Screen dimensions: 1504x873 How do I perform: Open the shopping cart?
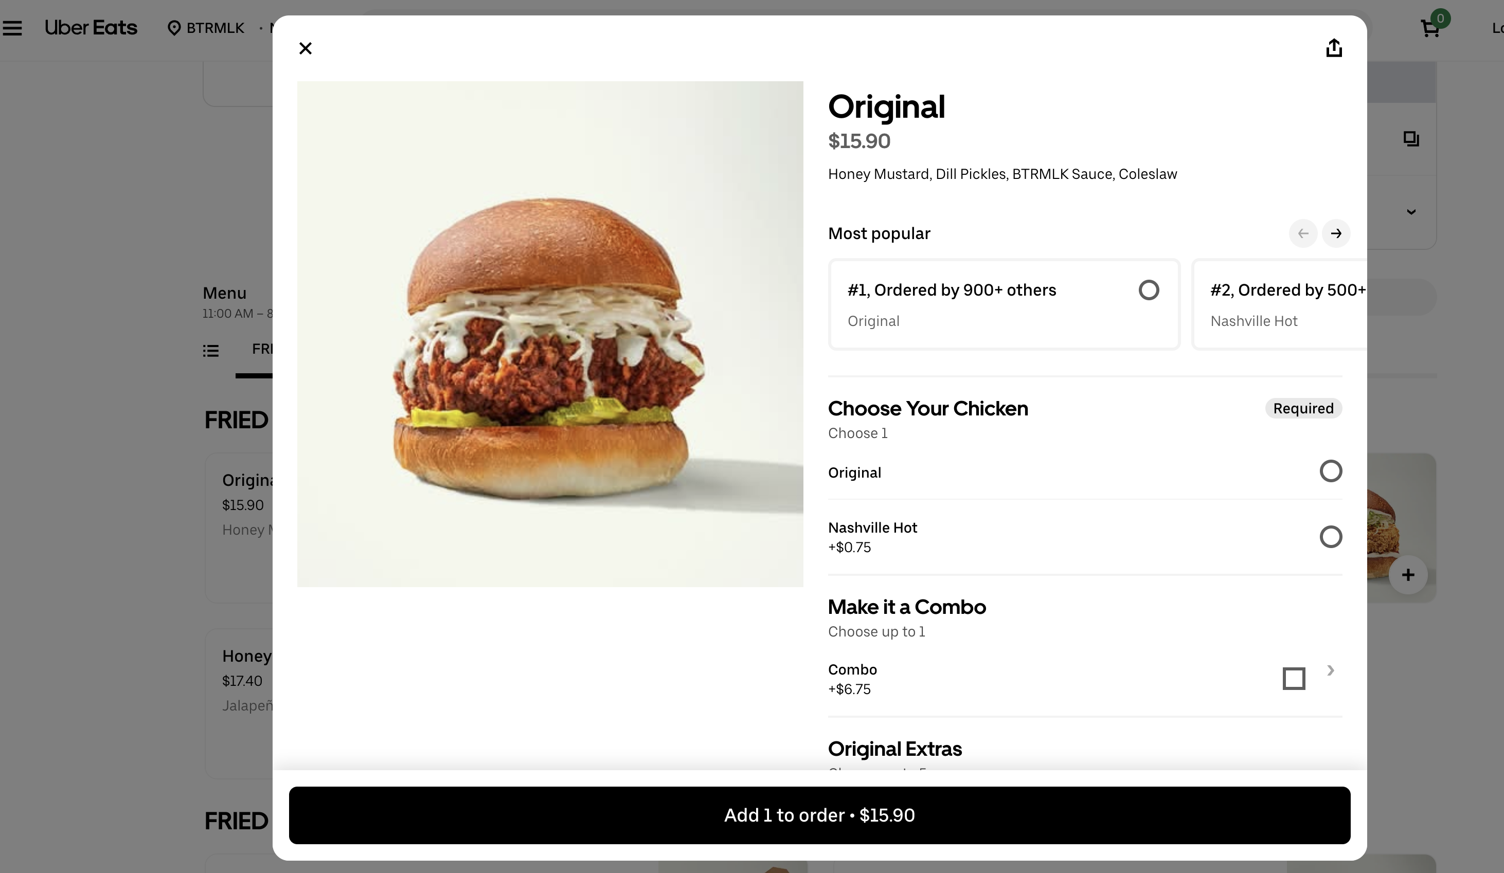coord(1430,28)
